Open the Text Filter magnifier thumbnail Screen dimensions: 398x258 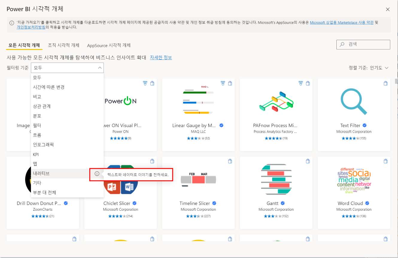click(x=354, y=101)
